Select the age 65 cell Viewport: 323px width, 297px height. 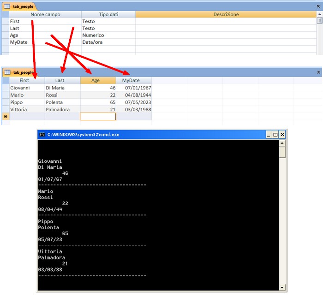[x=98, y=102]
